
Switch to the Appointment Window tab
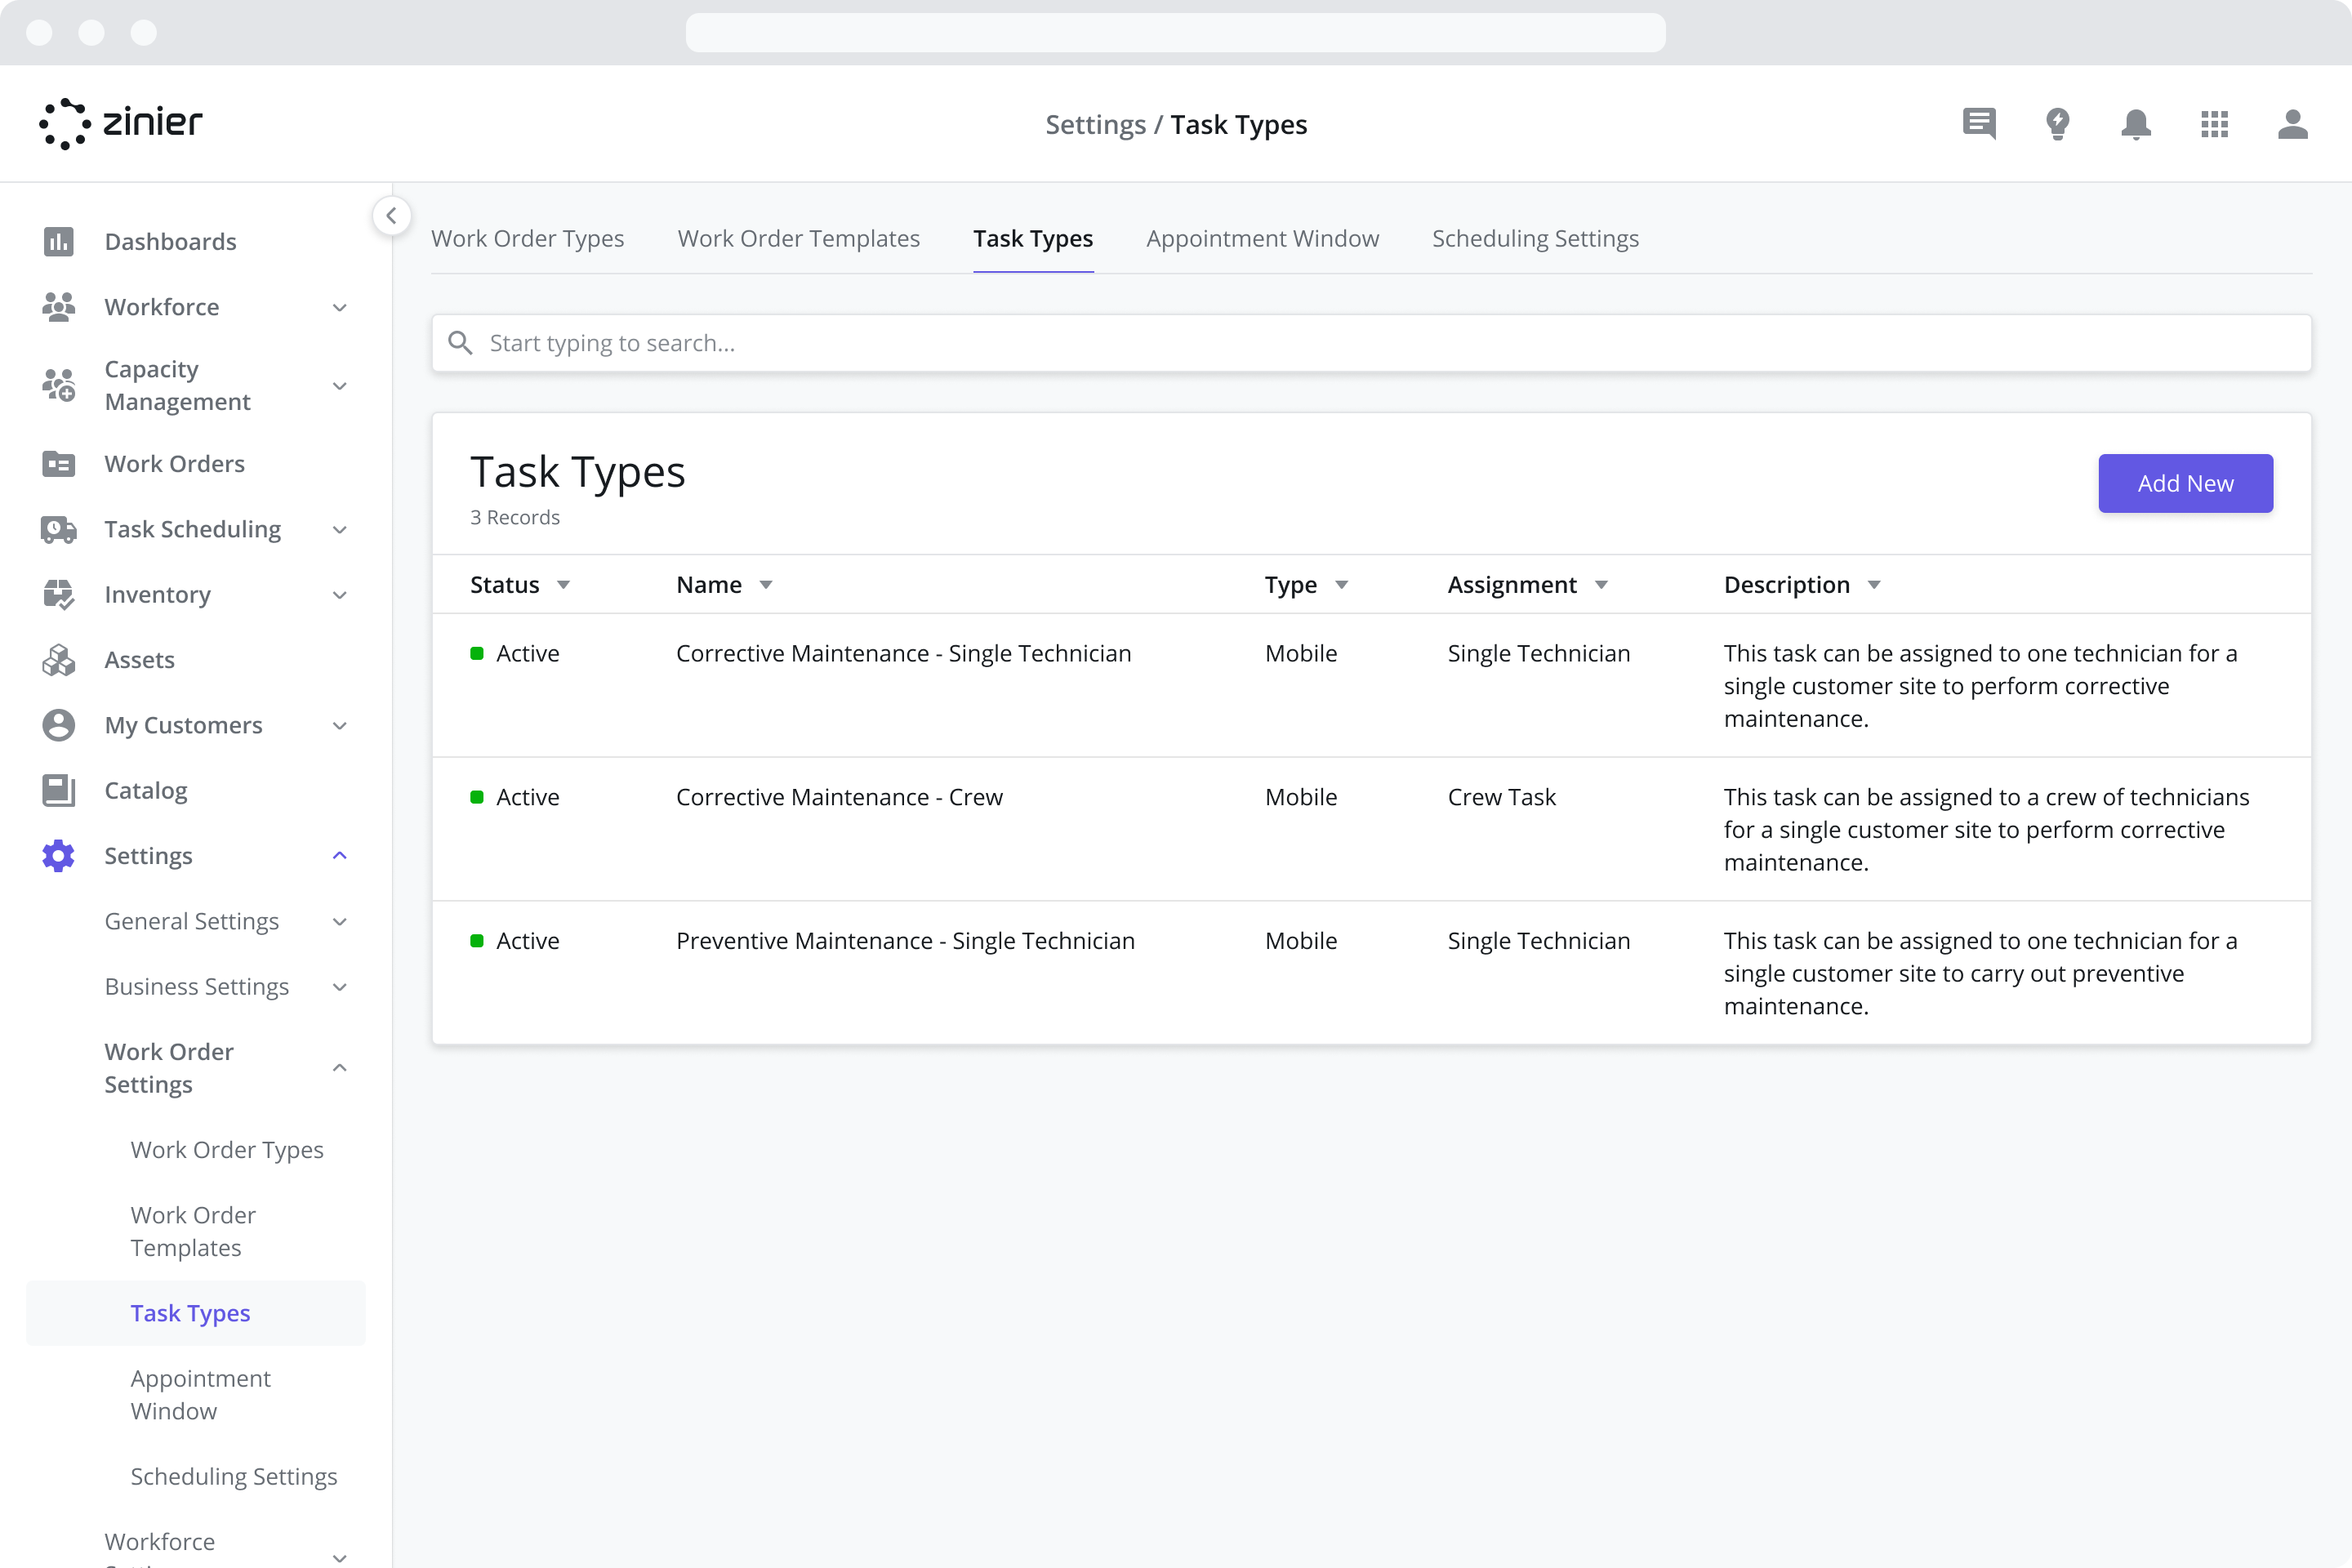1262,238
